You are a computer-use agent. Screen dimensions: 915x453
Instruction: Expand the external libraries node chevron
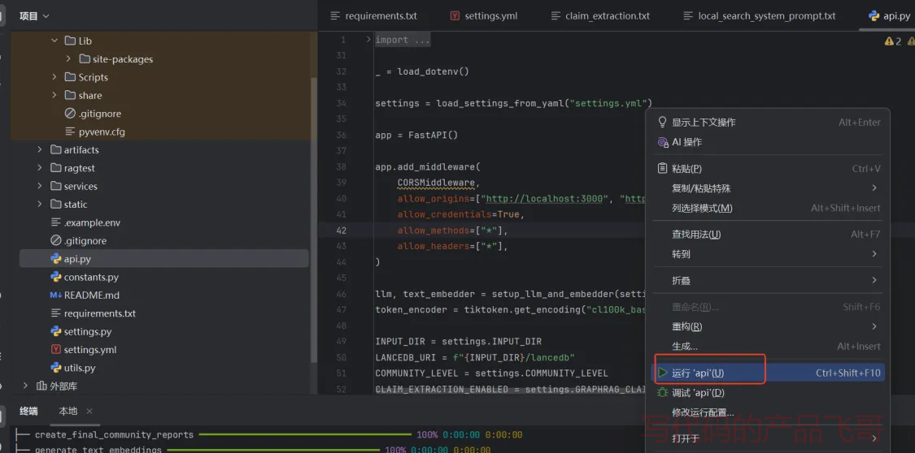[x=26, y=386]
